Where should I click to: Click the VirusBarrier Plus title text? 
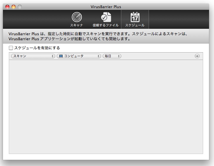tap(106, 7)
